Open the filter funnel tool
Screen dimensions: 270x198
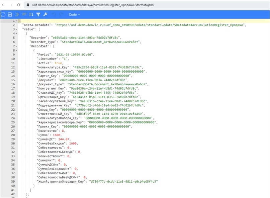[38, 15]
